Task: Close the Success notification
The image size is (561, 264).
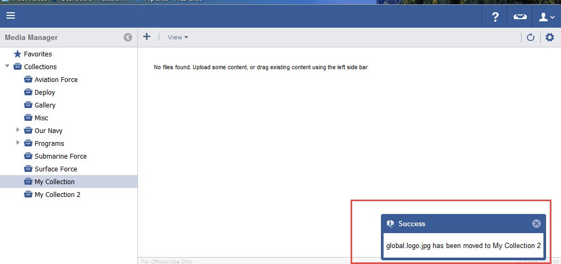Action: [536, 224]
